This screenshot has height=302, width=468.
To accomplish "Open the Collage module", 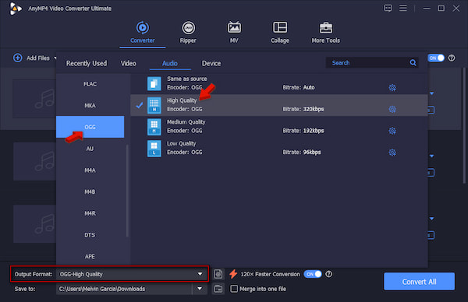I will (280, 32).
